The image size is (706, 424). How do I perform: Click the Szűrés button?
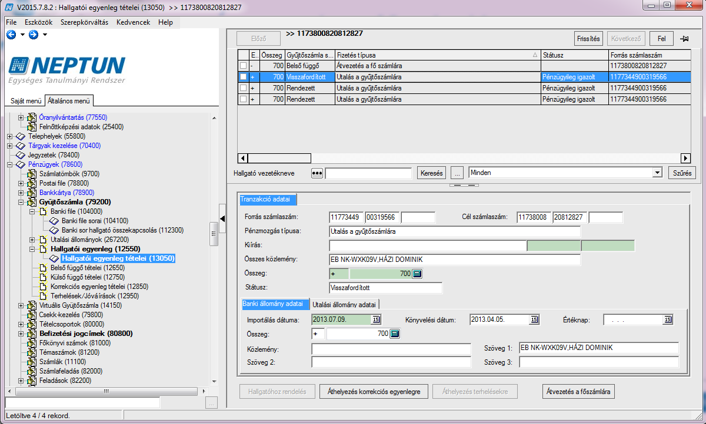click(682, 173)
